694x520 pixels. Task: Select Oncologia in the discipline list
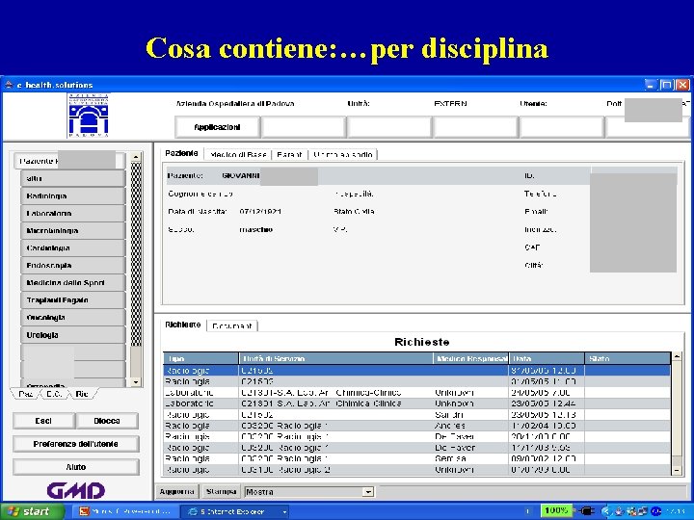(x=73, y=318)
